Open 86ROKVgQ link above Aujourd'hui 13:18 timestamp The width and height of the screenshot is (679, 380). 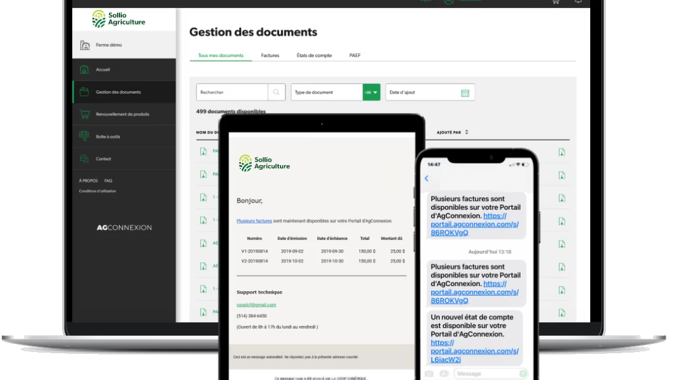coord(474,224)
